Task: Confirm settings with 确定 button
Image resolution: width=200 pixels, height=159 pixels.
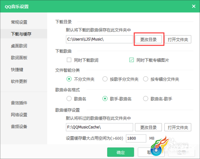Action: pyautogui.click(x=120, y=152)
